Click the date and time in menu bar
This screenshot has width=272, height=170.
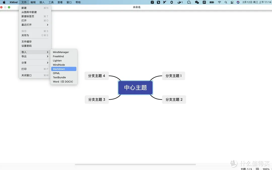point(257,2)
